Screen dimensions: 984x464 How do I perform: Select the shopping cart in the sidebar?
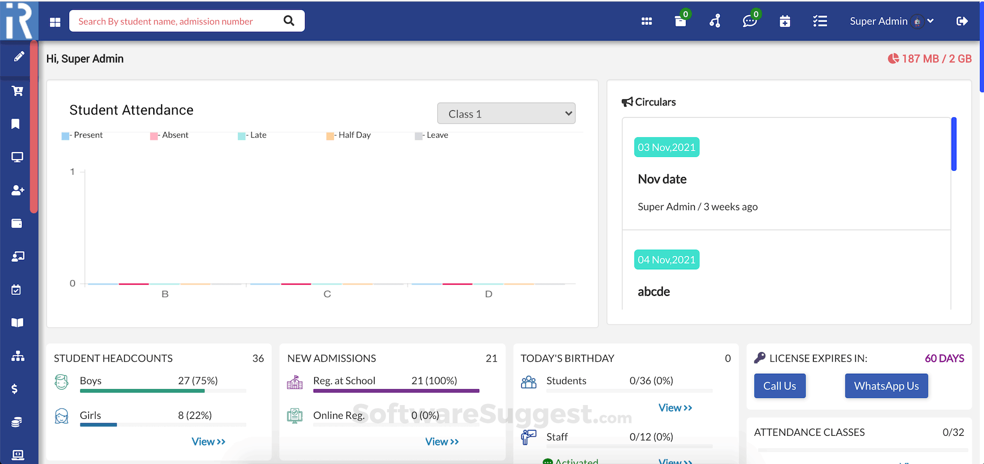[x=17, y=91]
